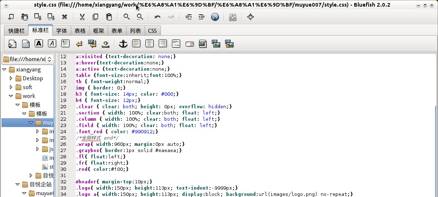The height and width of the screenshot is (197, 438).
Task: Save the current file
Action: (38, 17)
